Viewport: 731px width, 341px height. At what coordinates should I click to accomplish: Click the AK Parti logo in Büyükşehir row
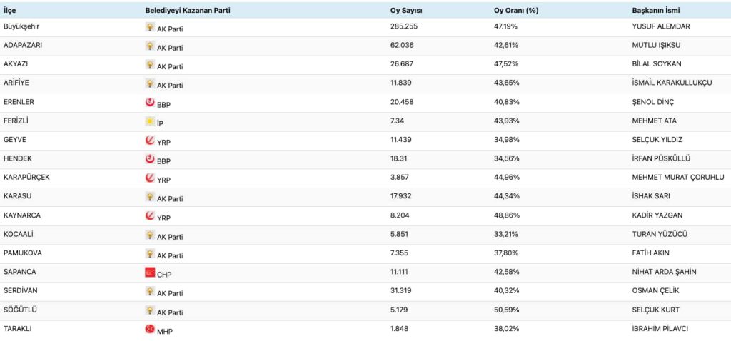tap(150, 27)
